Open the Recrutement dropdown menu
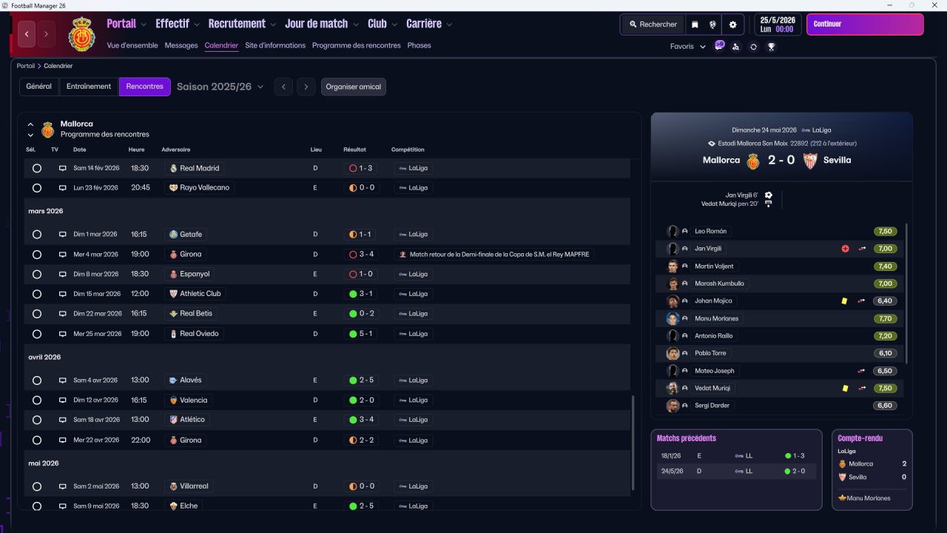This screenshot has height=533, width=947. pos(242,24)
